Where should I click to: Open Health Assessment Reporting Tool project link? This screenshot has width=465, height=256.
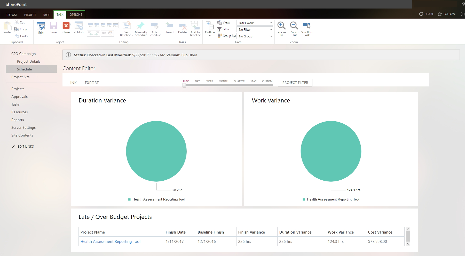110,242
